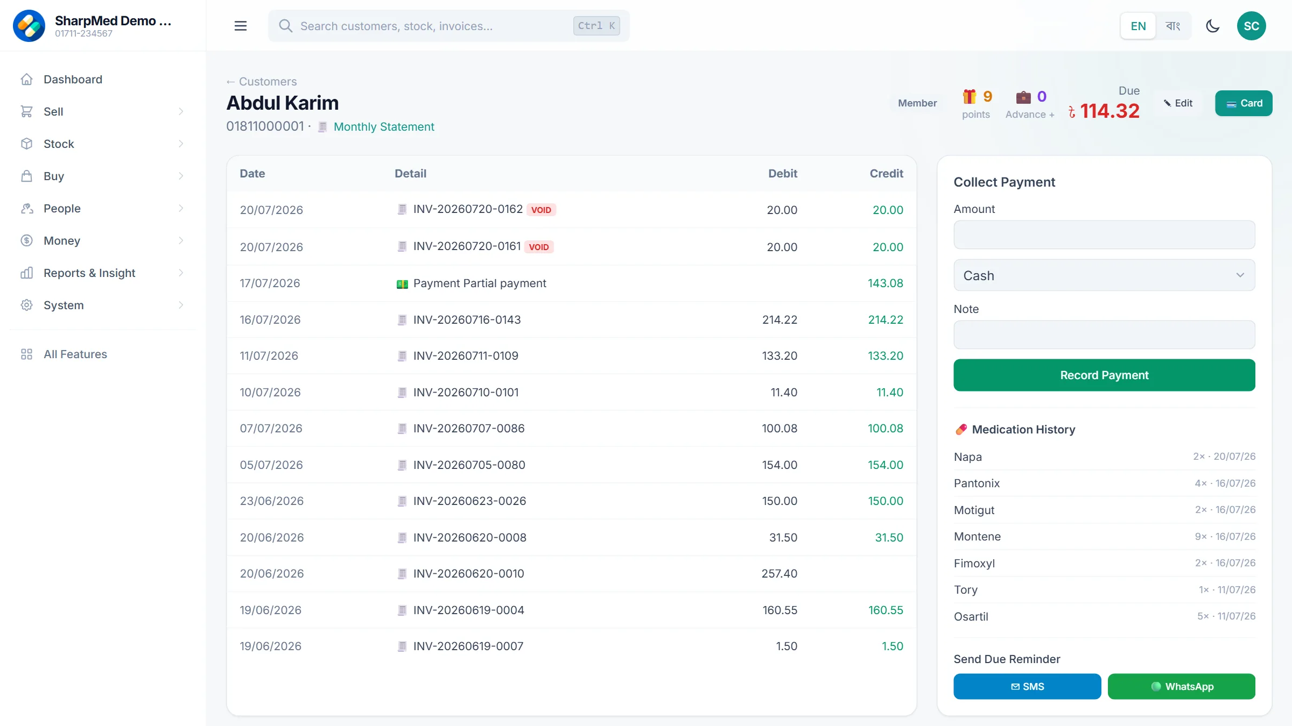1292x726 pixels.
Task: Expand Sell submenu chevron
Action: tap(181, 112)
